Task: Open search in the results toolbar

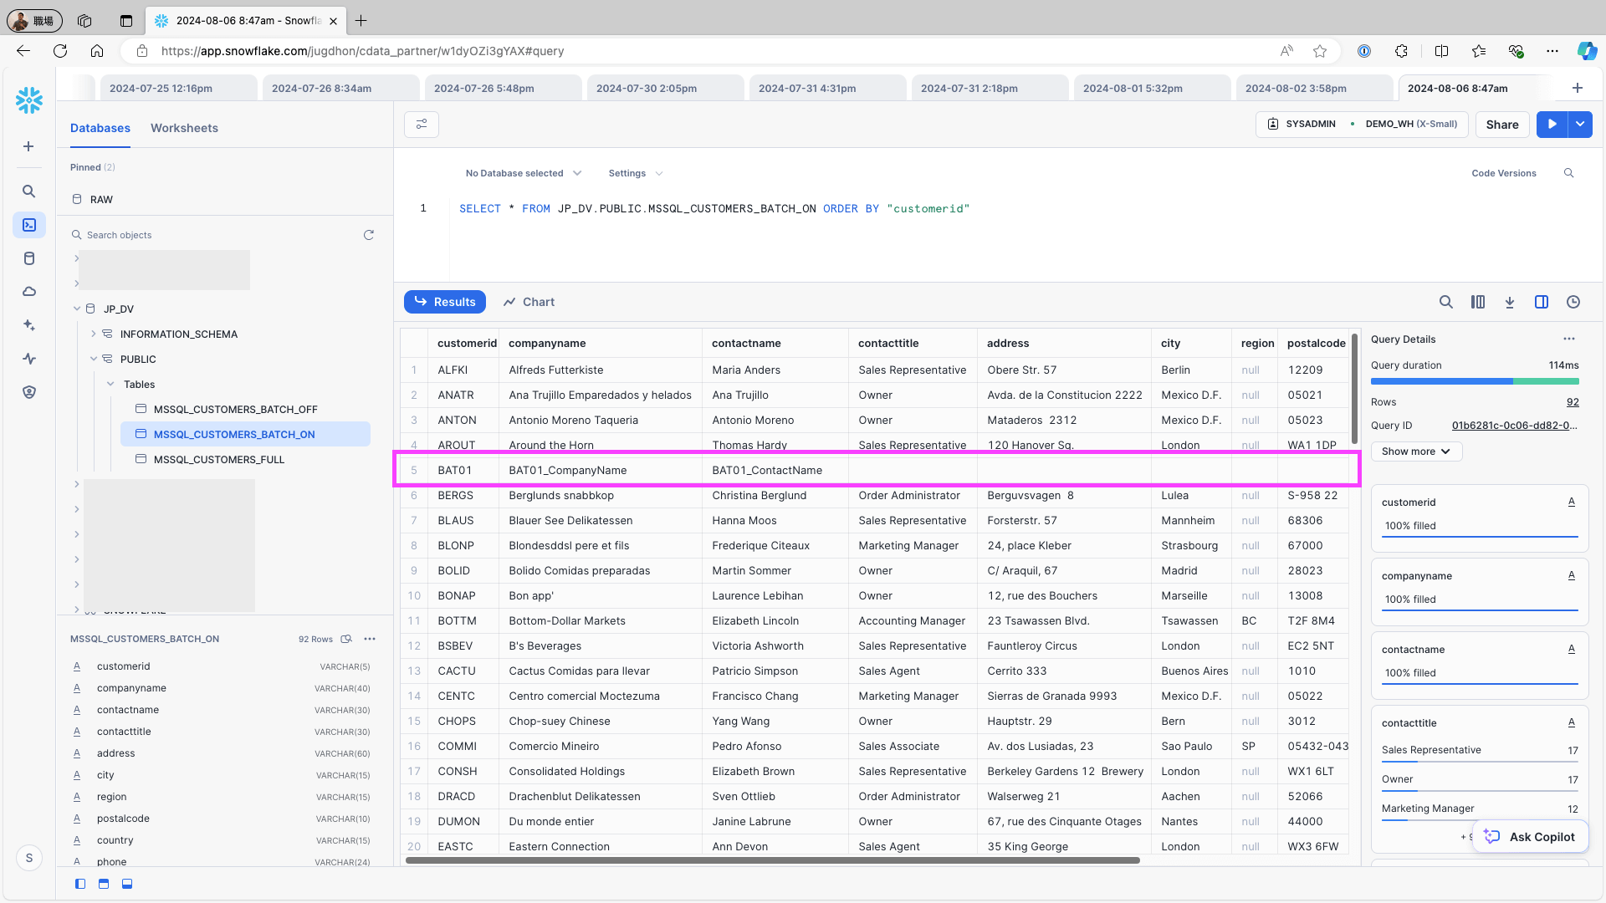Action: (1445, 303)
